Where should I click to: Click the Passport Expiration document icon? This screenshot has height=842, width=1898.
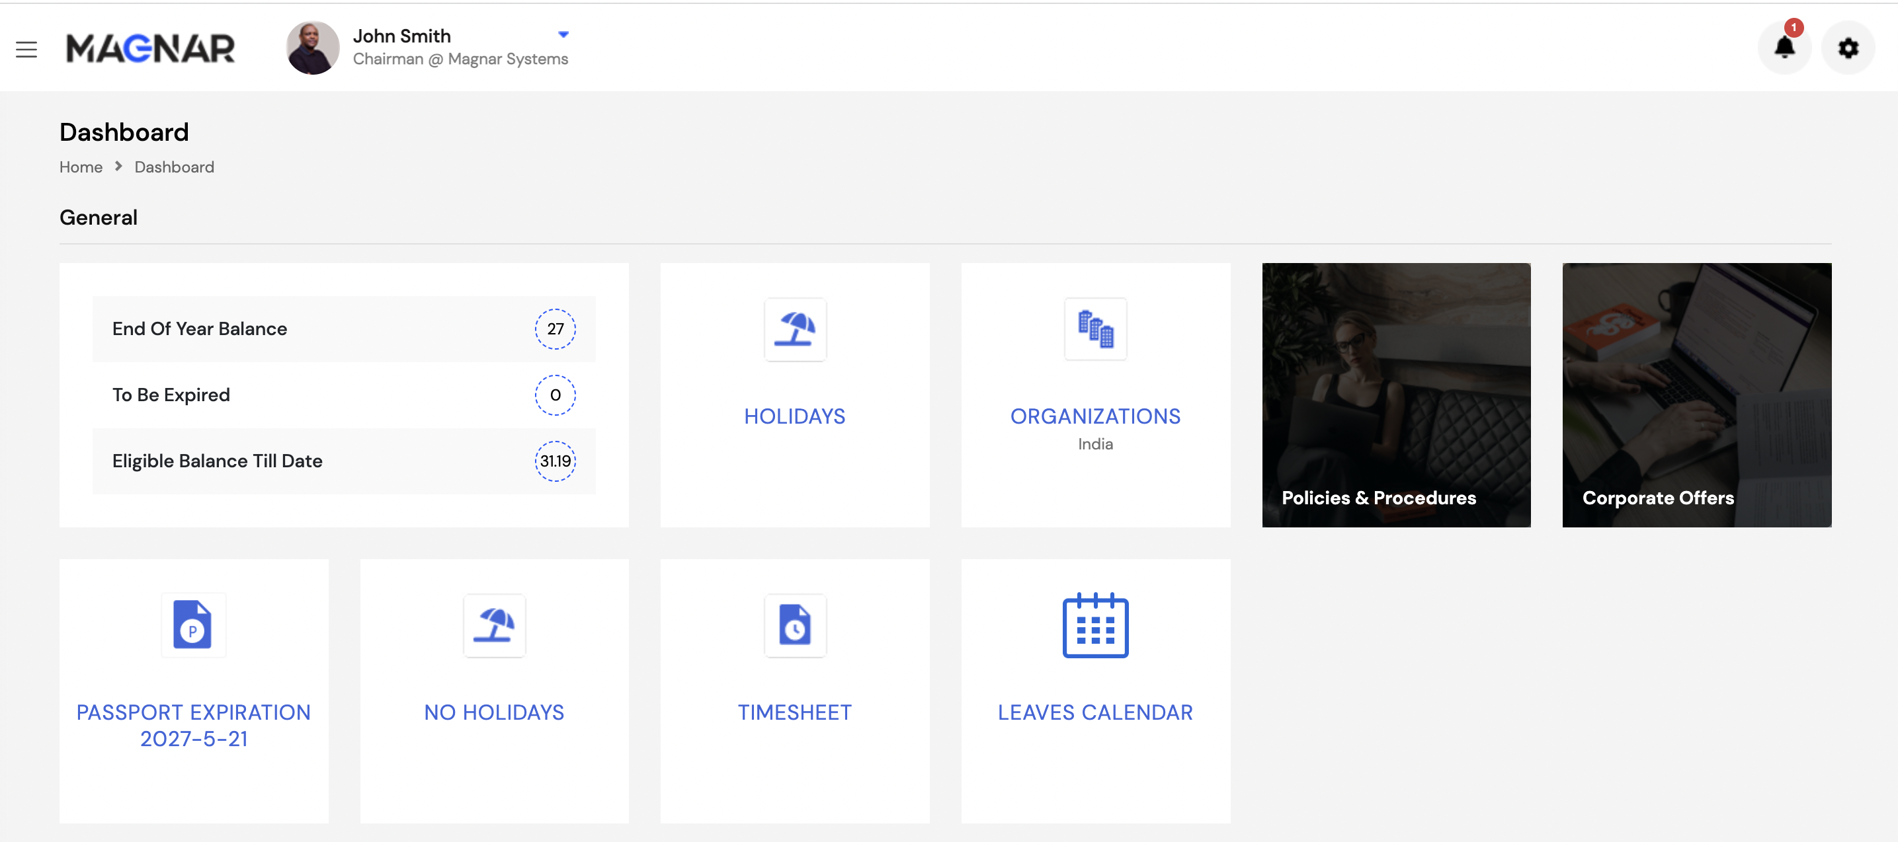[x=193, y=625]
